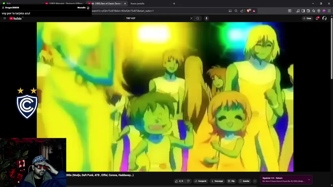Image resolution: width=333 pixels, height=187 pixels.
Task: Click the Brave Shields lion icon
Action: pyautogui.click(x=248, y=11)
